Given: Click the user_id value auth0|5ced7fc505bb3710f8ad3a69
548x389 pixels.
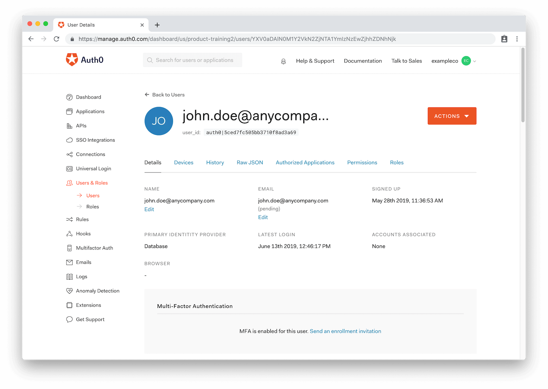Looking at the screenshot, I should 251,132.
